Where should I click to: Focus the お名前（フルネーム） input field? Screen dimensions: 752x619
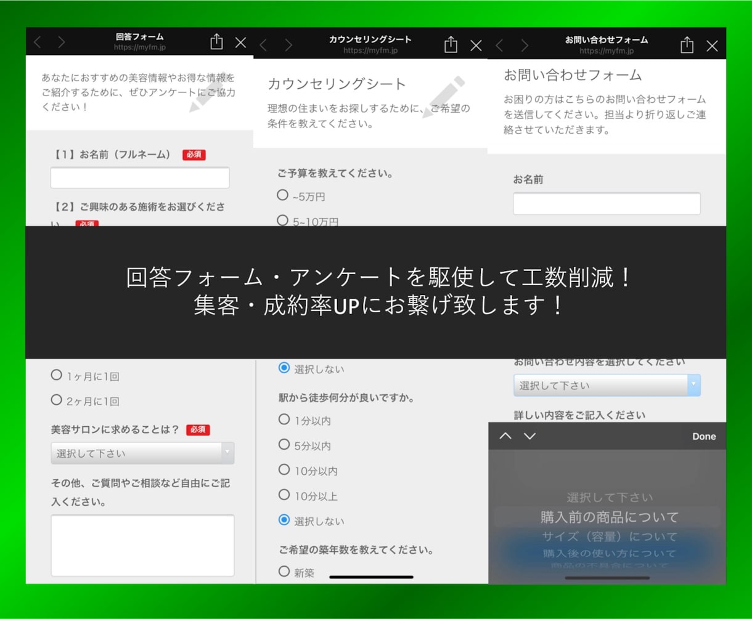coord(140,177)
